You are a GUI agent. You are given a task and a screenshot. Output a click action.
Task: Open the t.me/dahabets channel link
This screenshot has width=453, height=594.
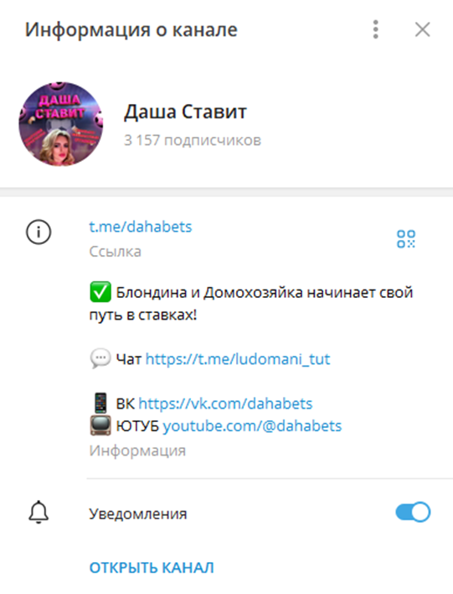click(141, 227)
